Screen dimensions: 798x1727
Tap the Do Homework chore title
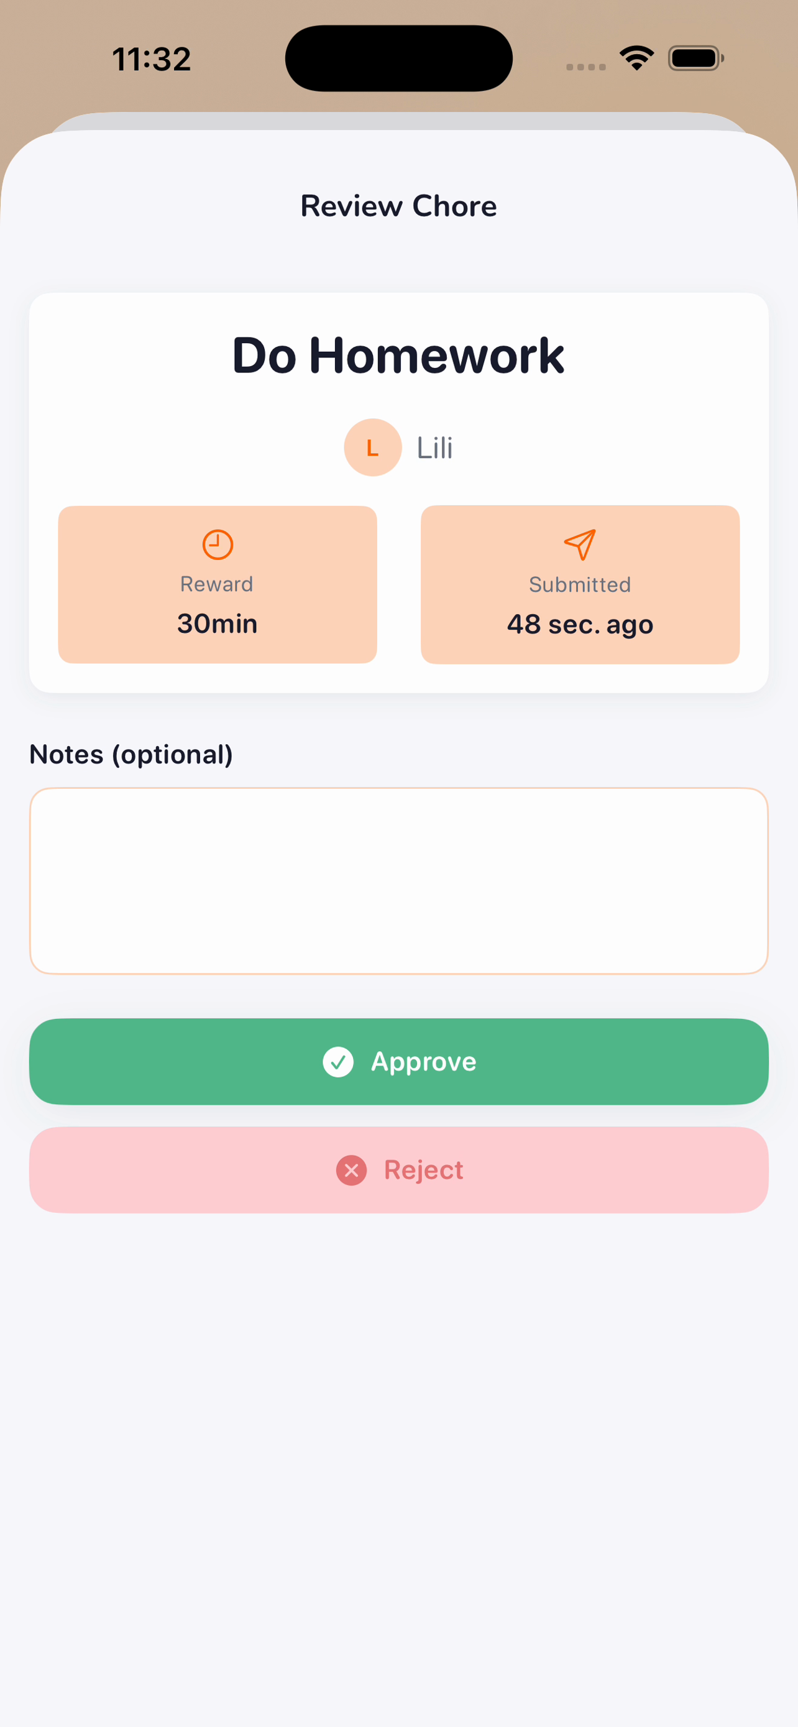point(398,356)
